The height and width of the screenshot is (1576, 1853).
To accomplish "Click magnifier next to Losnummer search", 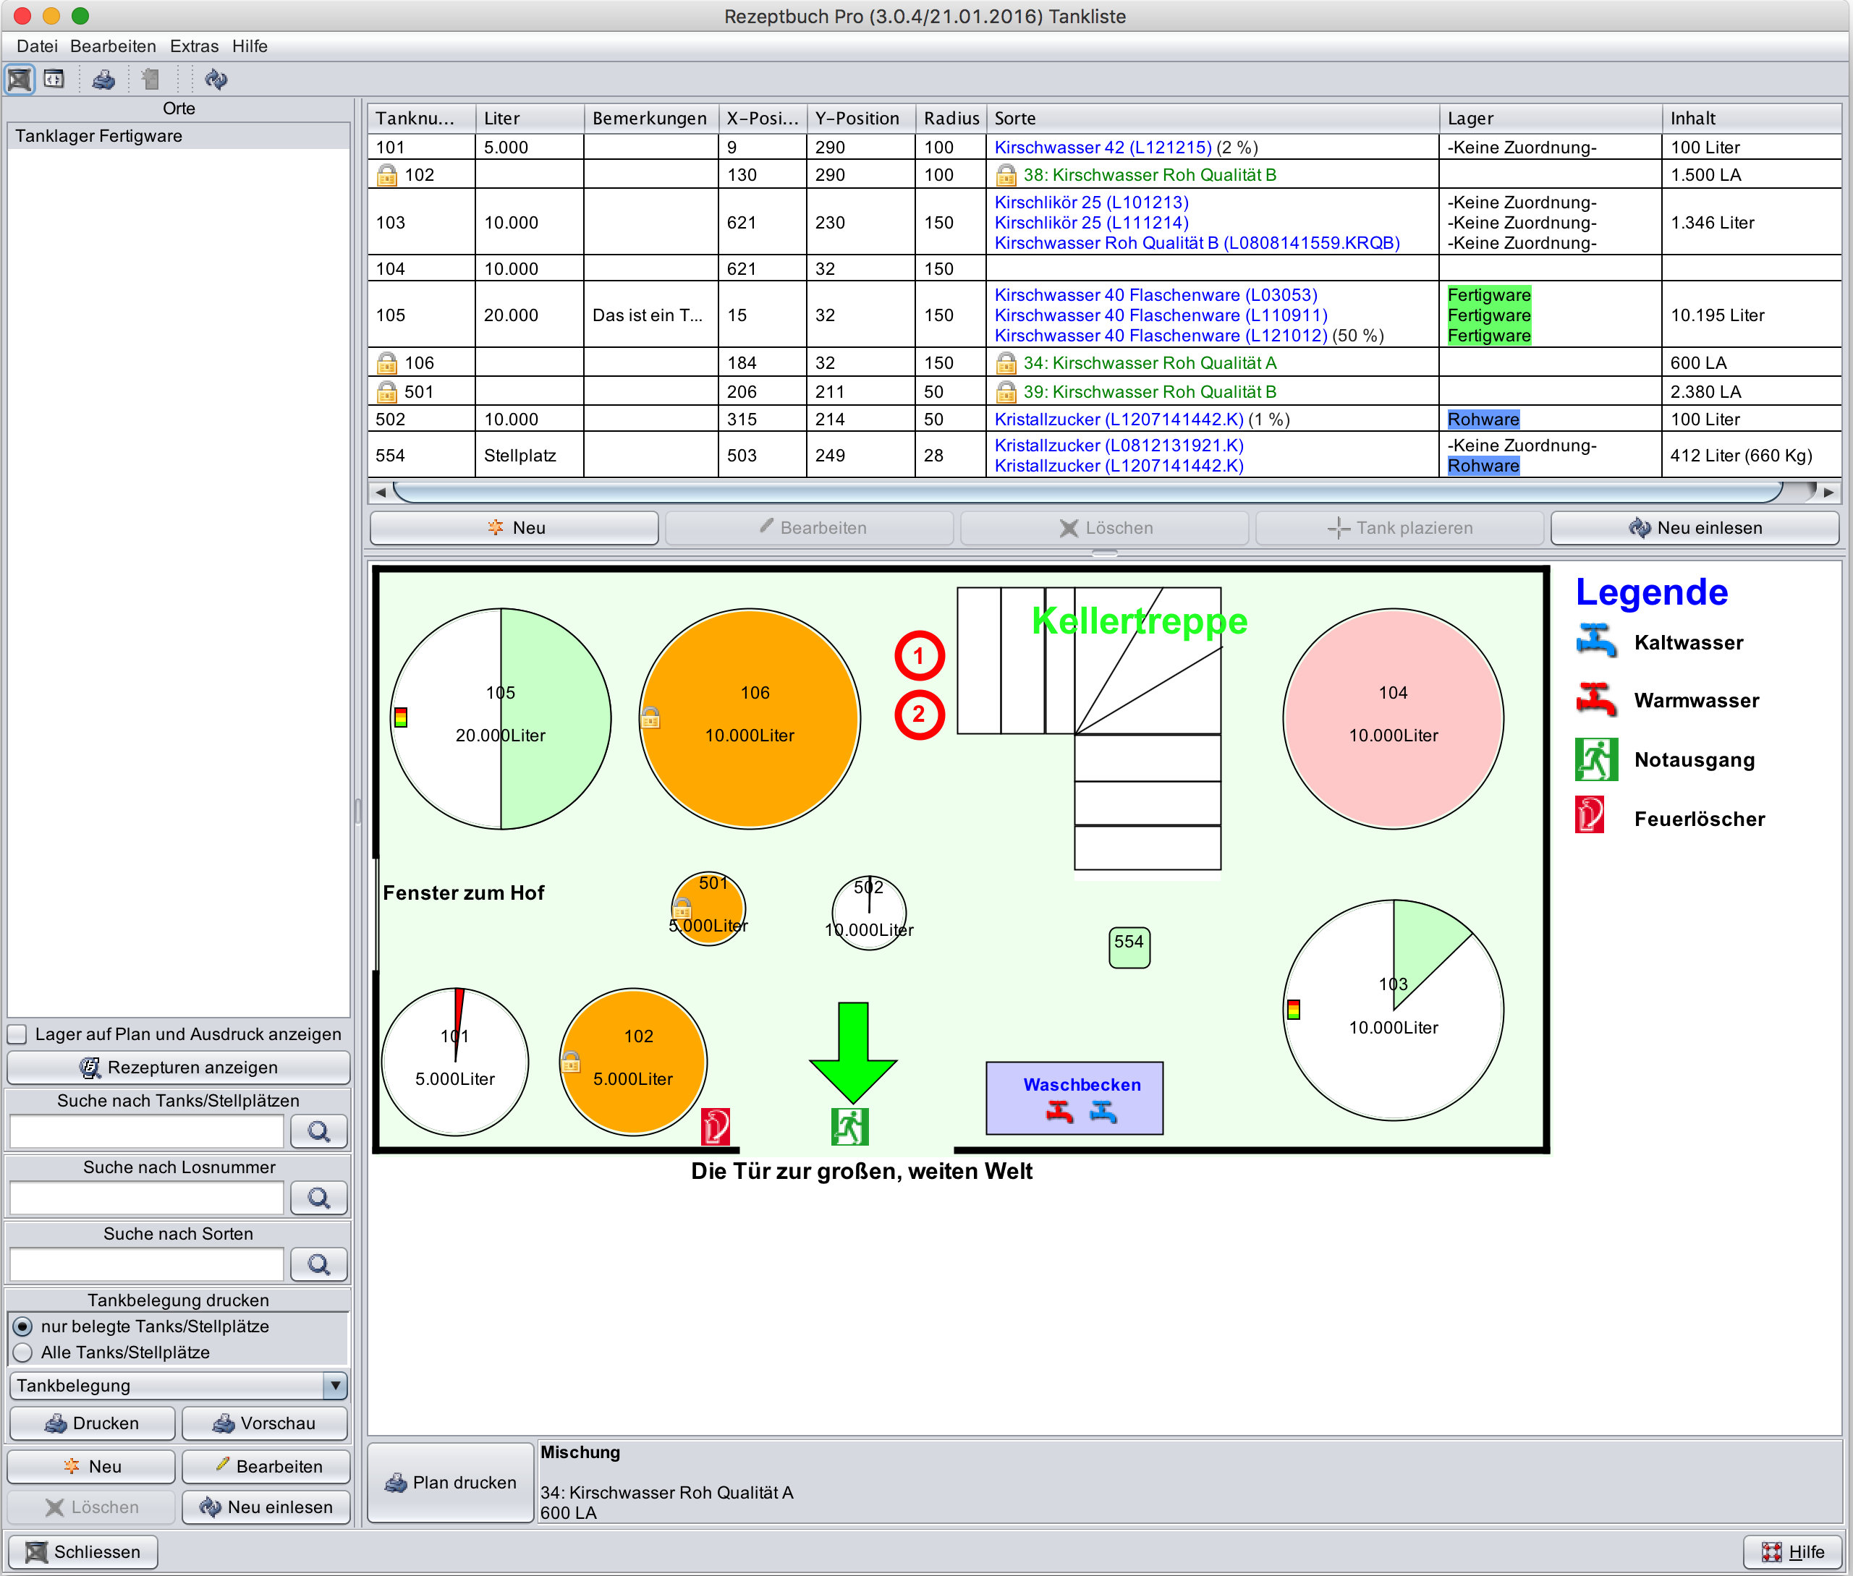I will [x=318, y=1198].
